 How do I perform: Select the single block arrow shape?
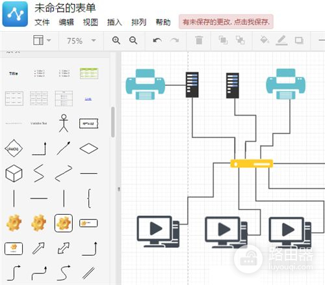38,248
